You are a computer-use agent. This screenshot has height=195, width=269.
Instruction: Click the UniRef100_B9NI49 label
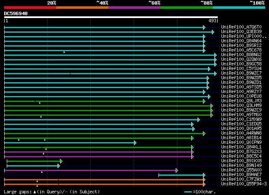pyautogui.click(x=241, y=166)
